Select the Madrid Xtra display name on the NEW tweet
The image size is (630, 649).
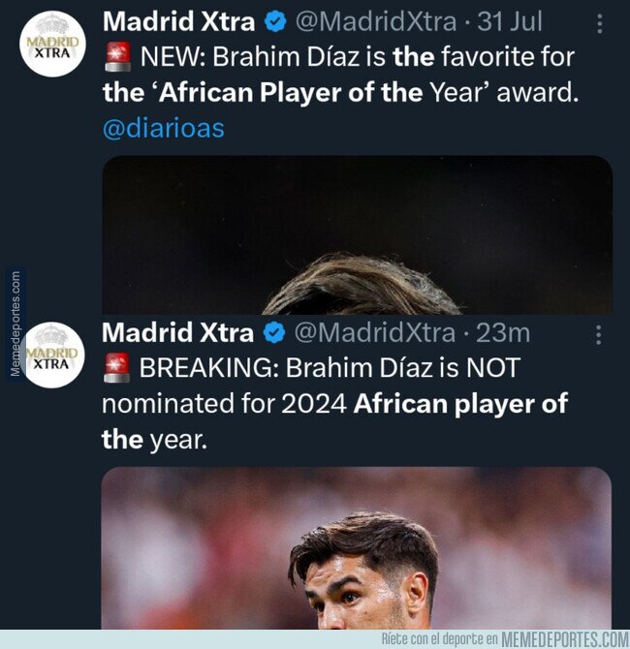(x=177, y=21)
